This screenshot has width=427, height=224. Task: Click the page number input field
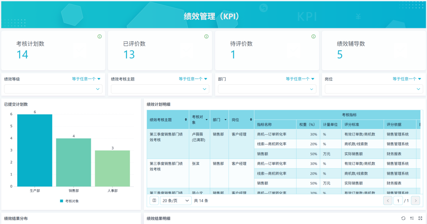[398, 201]
